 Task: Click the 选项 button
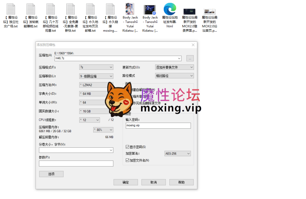click(51, 174)
